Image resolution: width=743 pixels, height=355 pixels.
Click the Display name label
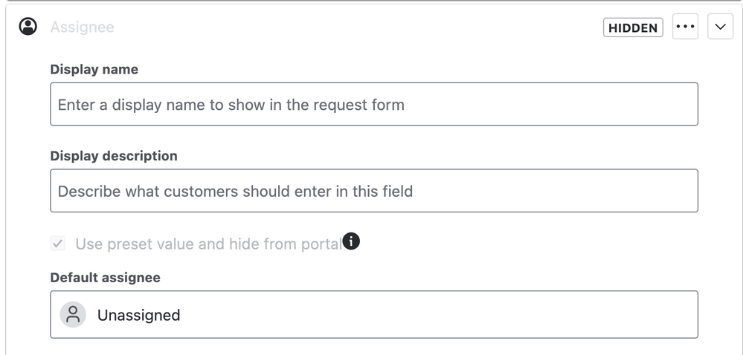(94, 69)
